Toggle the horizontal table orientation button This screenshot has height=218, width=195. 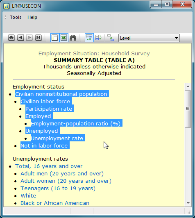[x=89, y=38]
